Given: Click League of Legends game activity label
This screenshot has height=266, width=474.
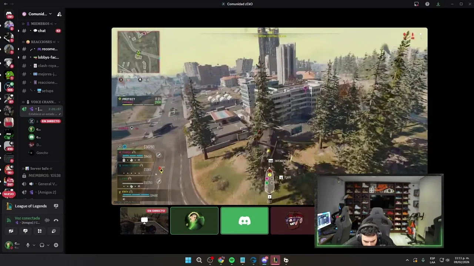Looking at the screenshot, I should pos(31,206).
